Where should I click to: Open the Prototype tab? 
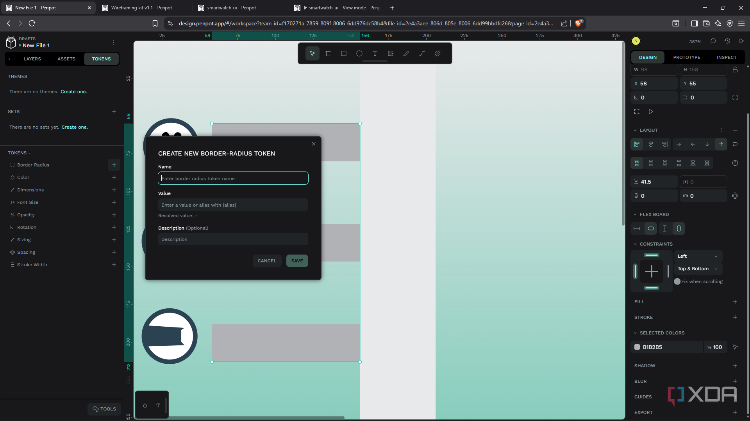pos(687,57)
